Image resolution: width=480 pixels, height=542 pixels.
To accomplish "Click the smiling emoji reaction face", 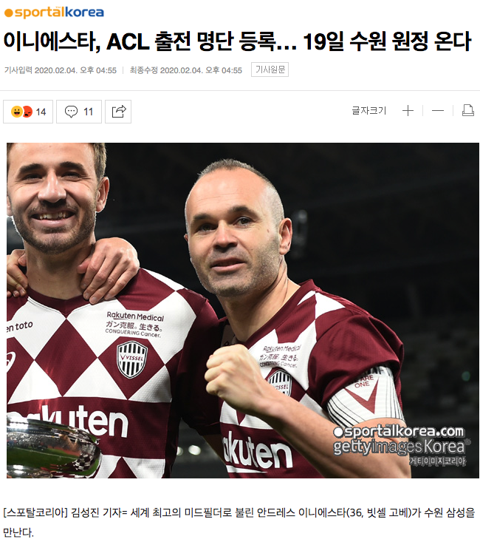I will (x=16, y=112).
